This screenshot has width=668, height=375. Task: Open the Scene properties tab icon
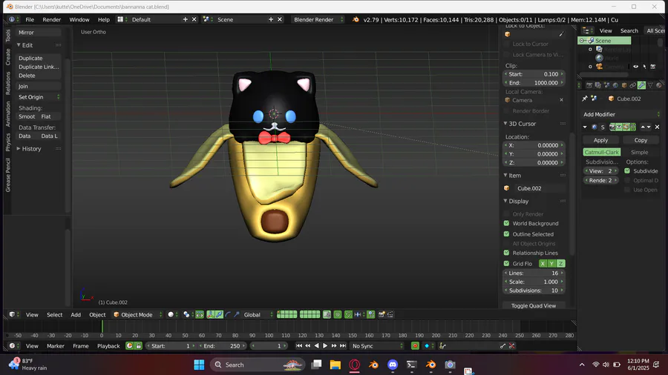click(x=606, y=85)
